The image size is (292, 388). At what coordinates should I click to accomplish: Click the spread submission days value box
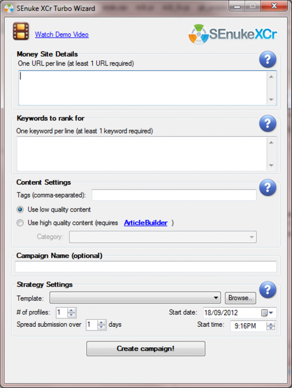click(x=92, y=325)
